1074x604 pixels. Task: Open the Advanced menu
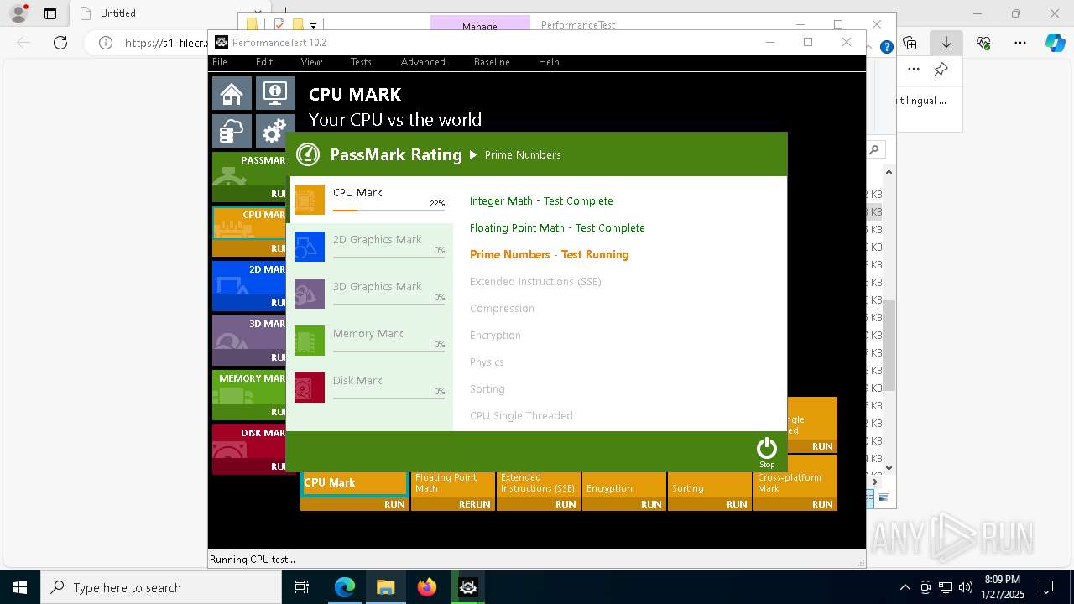coord(423,62)
